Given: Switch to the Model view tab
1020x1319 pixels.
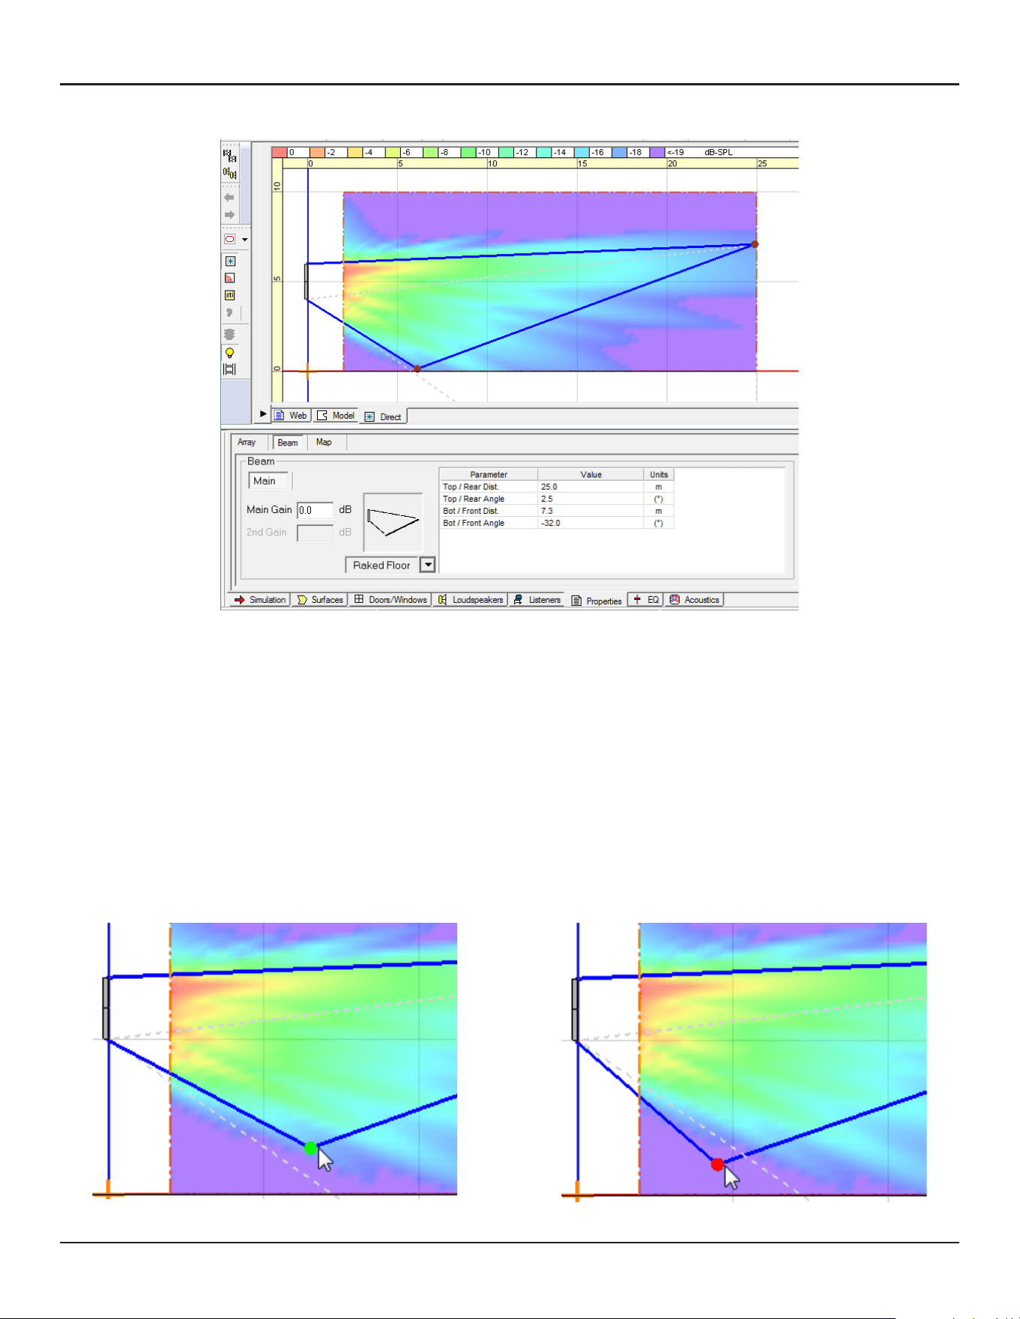Looking at the screenshot, I should [336, 416].
